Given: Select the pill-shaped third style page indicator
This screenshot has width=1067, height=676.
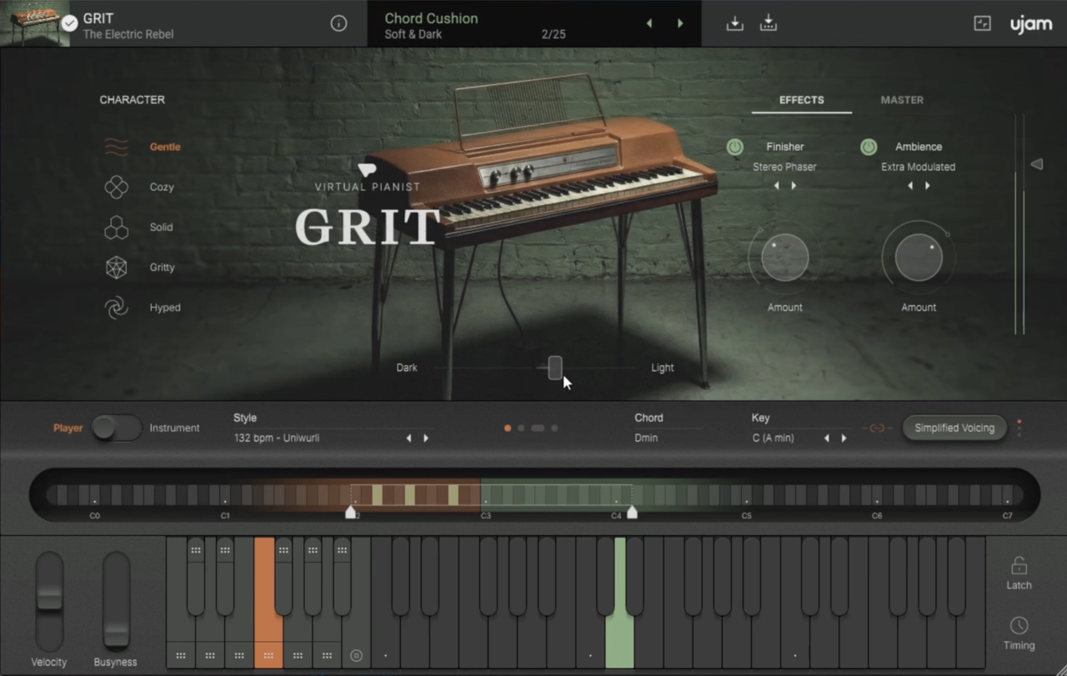Looking at the screenshot, I should [x=538, y=428].
